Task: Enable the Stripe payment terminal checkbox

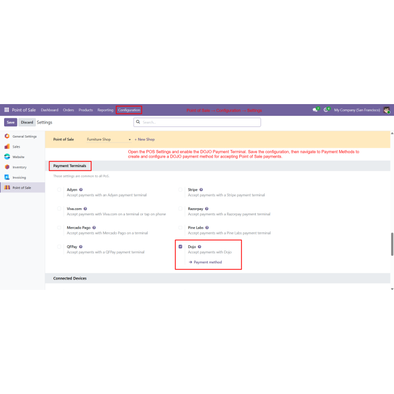Action: (x=181, y=190)
